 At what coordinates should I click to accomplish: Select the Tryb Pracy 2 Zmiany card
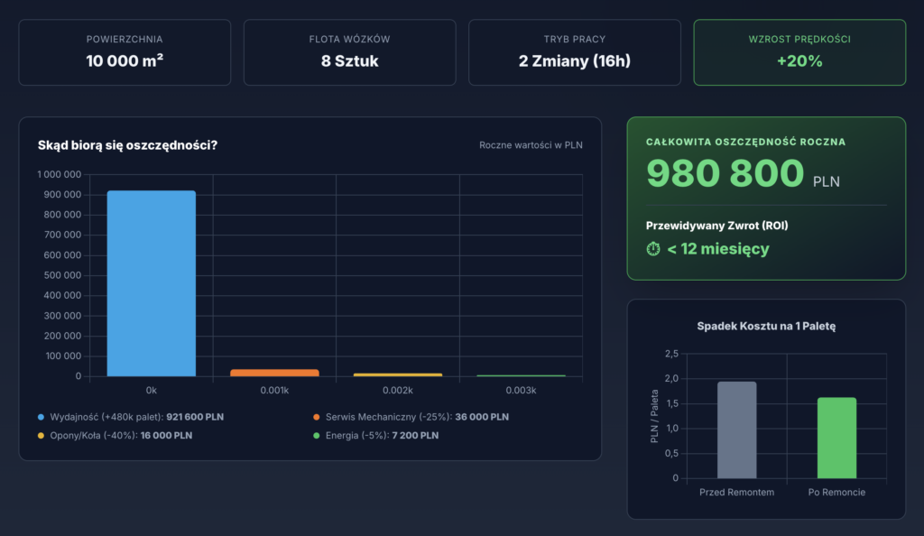(x=574, y=52)
